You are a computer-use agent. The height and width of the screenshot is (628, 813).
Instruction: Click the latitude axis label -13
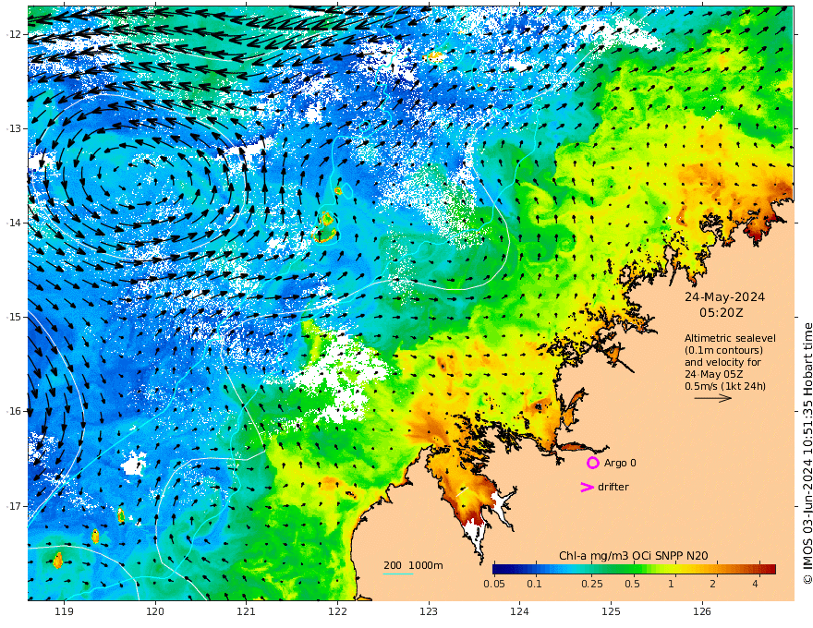tap(14, 128)
